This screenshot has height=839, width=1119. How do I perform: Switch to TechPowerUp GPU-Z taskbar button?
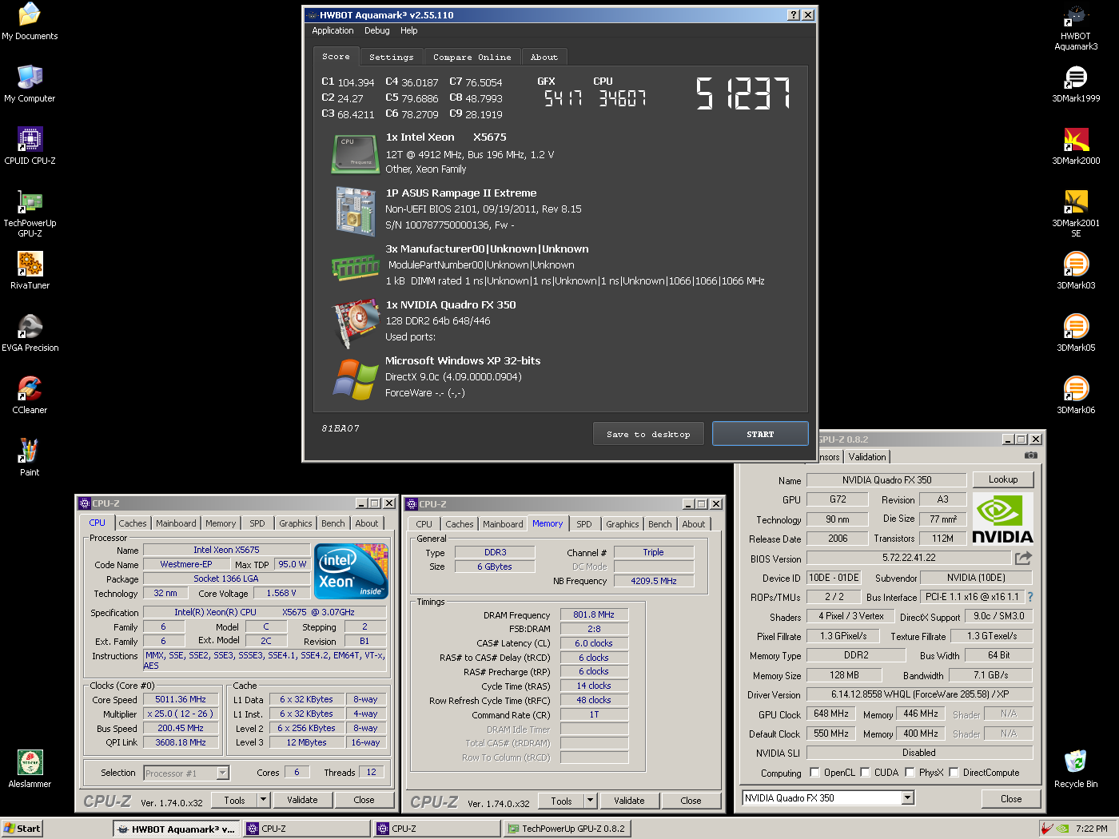click(x=567, y=829)
